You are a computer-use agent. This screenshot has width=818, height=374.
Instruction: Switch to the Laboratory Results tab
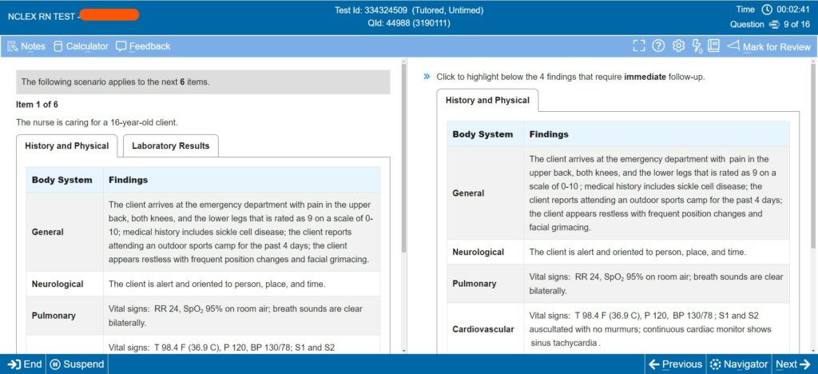pos(171,146)
